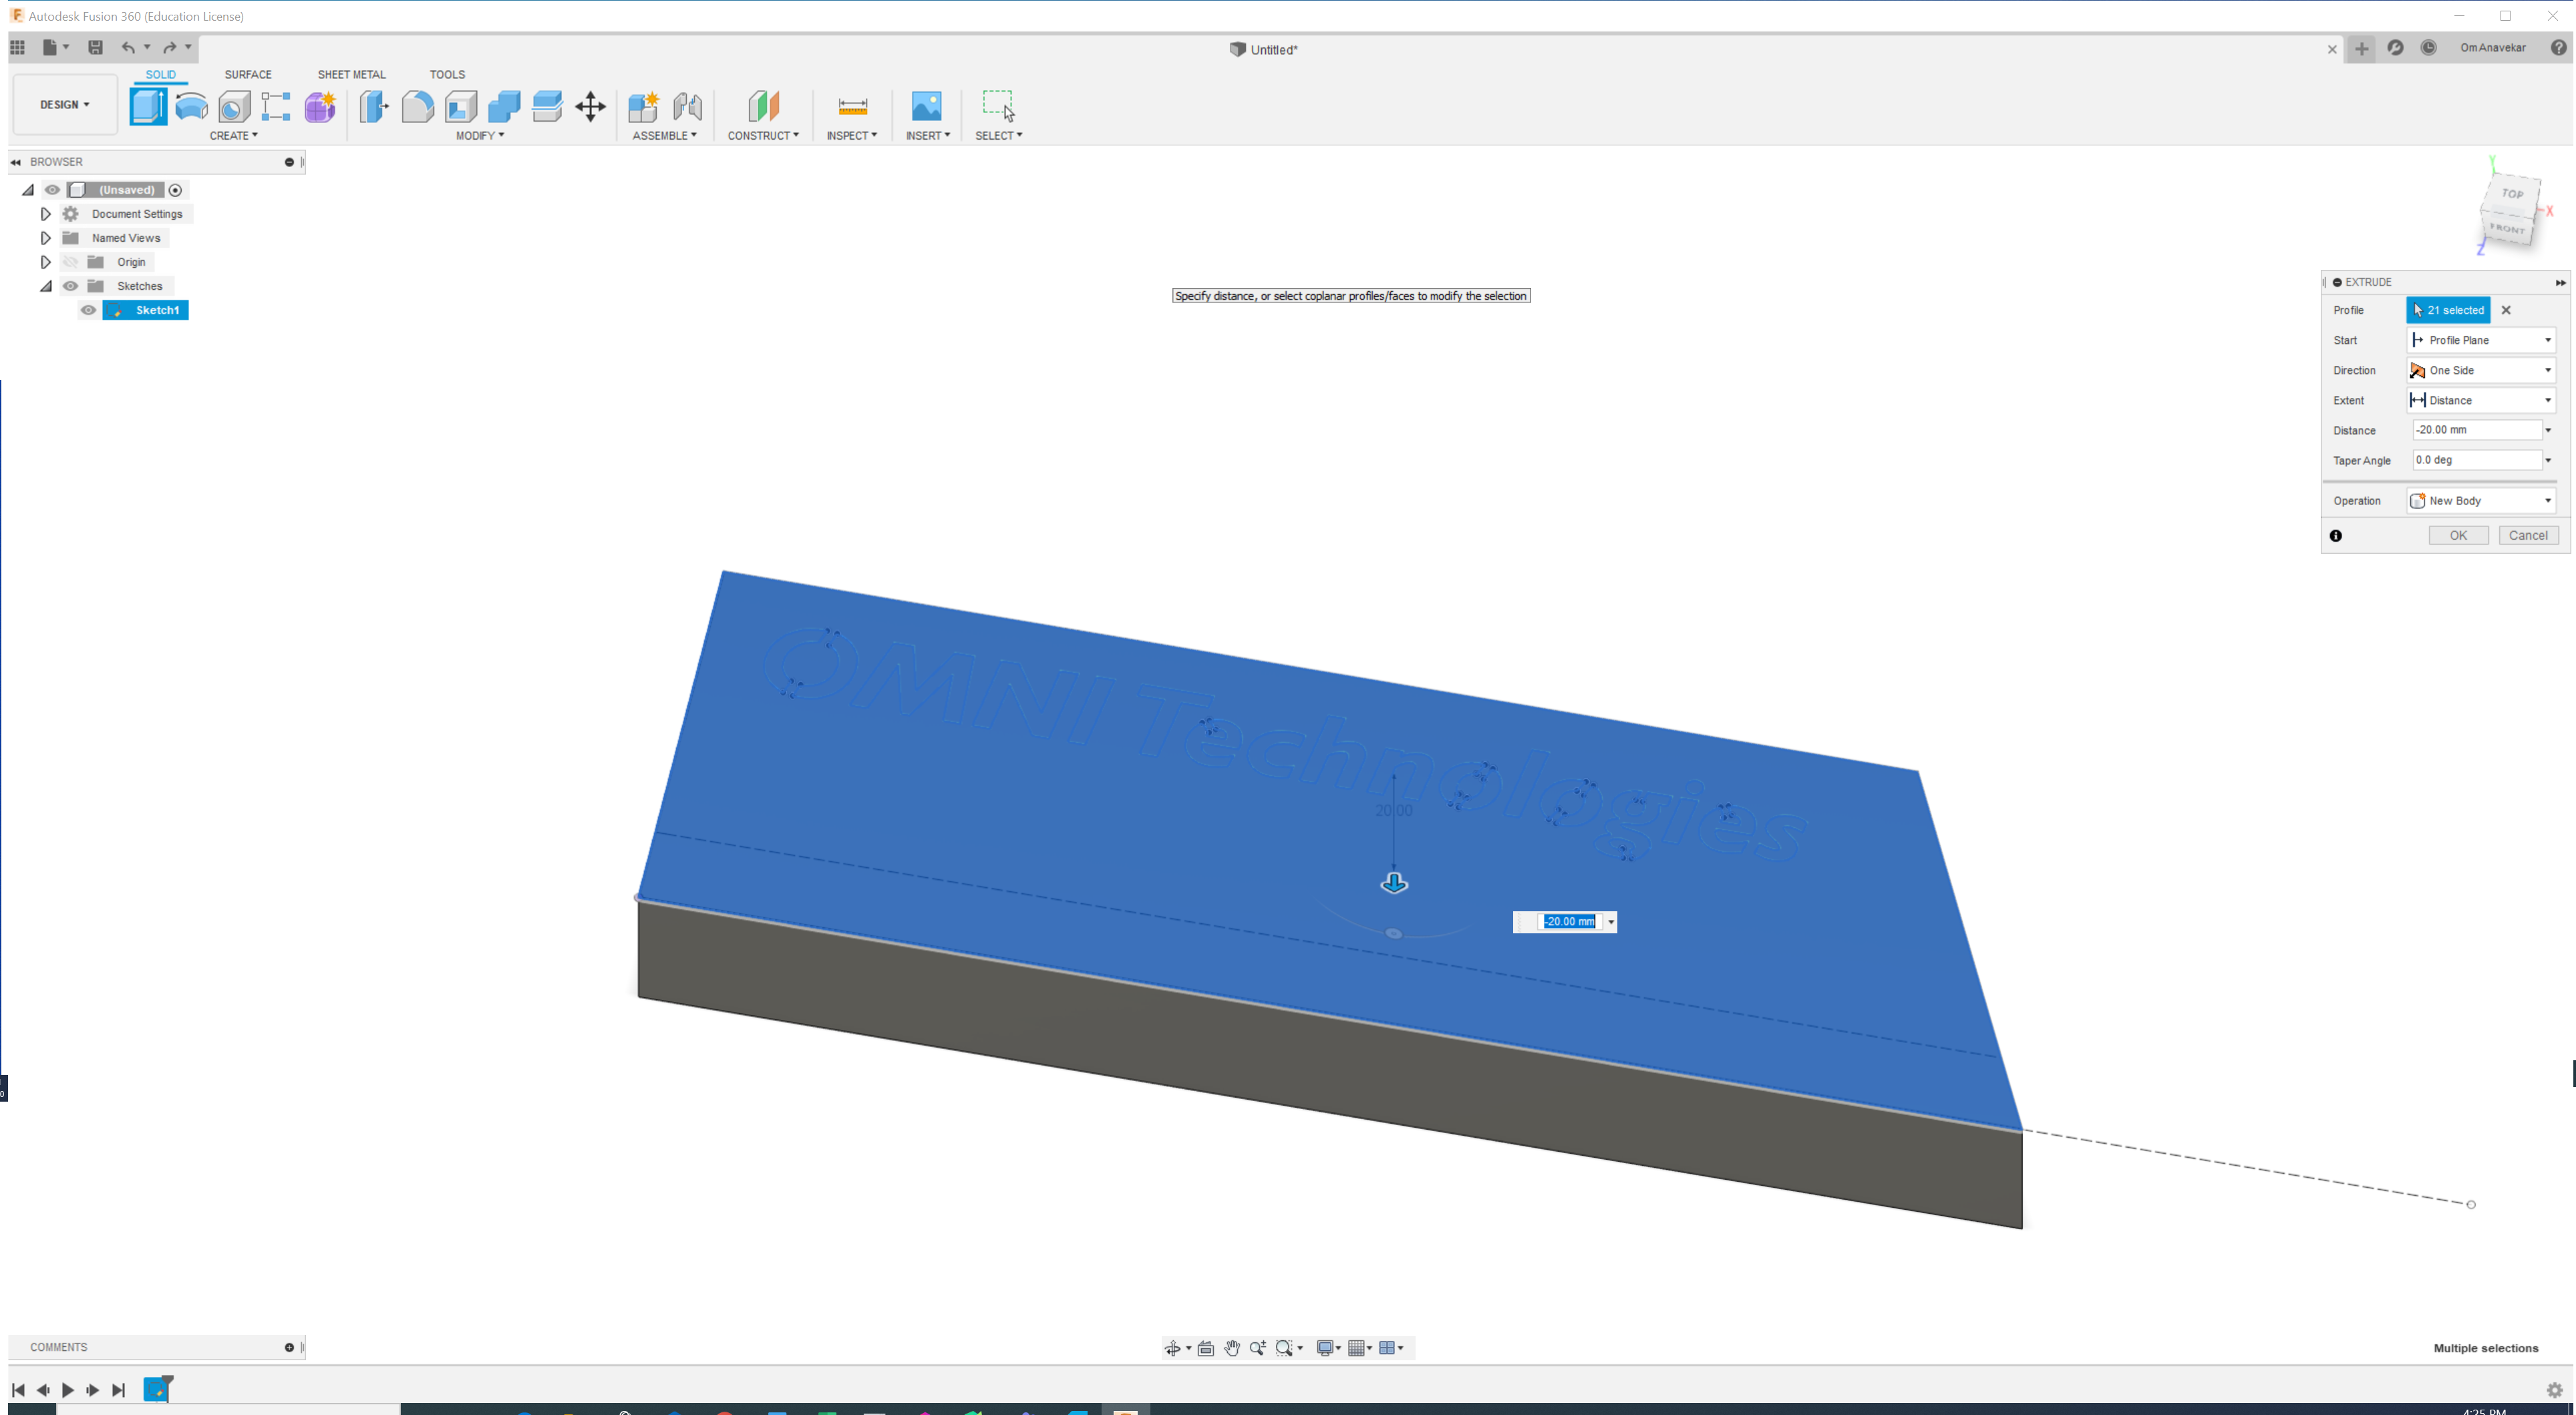Hide Sketch1 using its eye icon
Screen dimensions: 2576x1415
[x=89, y=310]
